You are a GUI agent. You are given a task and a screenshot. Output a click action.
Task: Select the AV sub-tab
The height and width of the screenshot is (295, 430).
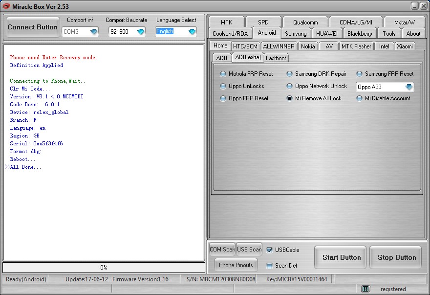pos(329,46)
